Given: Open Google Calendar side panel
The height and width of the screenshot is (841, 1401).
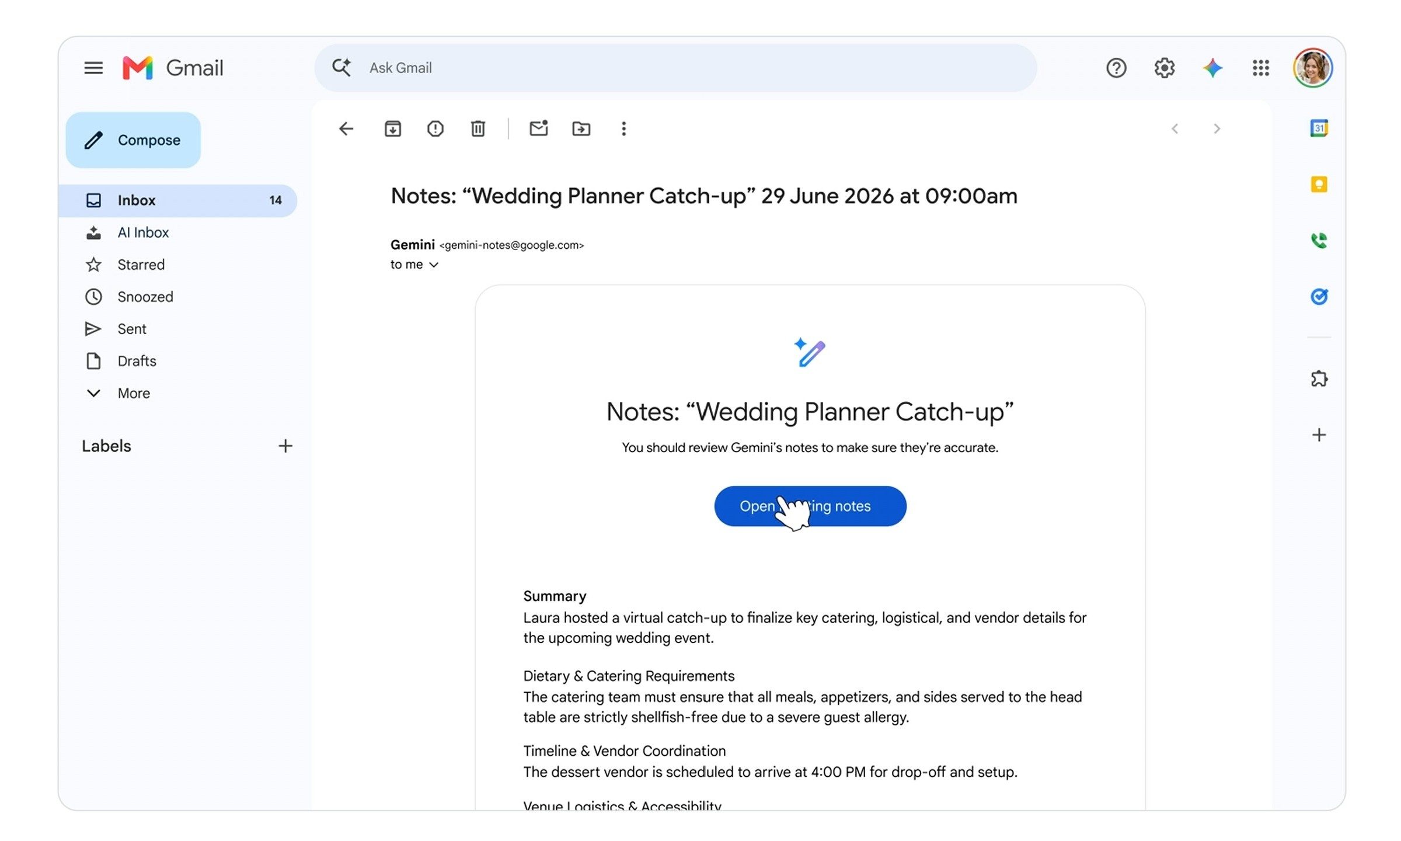Looking at the screenshot, I should [1319, 128].
